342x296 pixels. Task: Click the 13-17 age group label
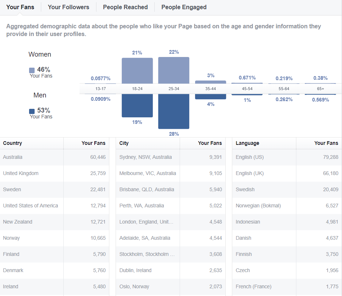click(x=101, y=89)
